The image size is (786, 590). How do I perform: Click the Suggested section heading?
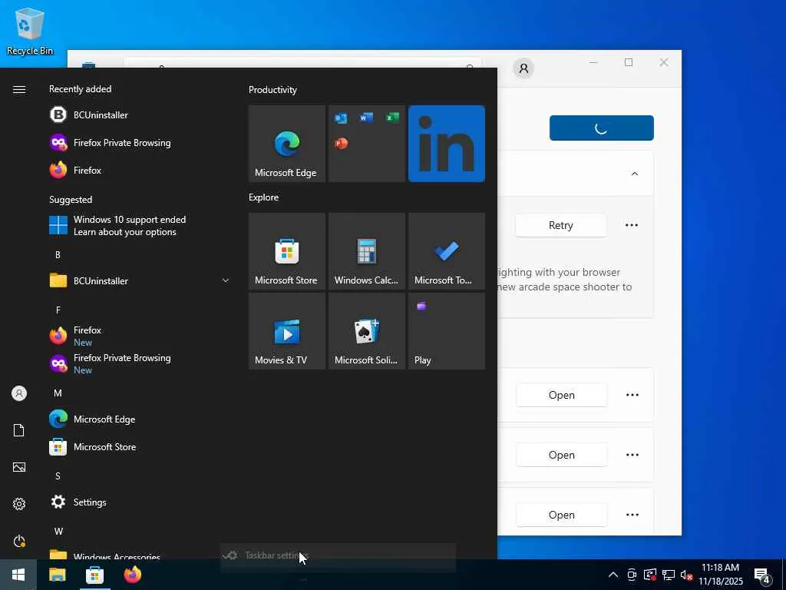(71, 200)
